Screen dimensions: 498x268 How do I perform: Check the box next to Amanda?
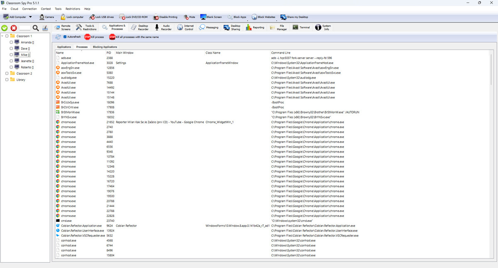[11, 42]
